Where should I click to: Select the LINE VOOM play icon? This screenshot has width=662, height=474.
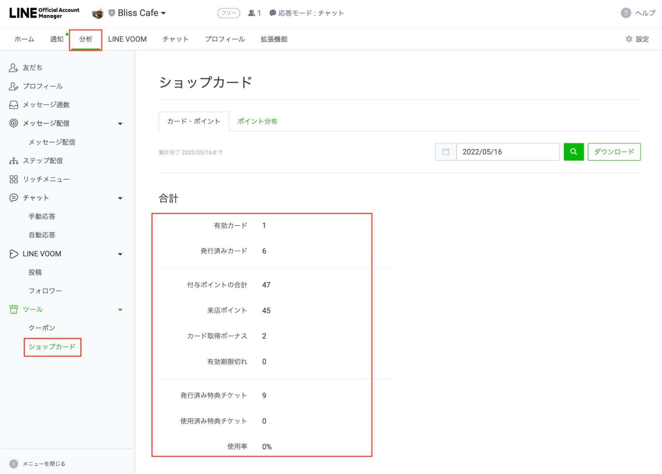[x=13, y=254]
